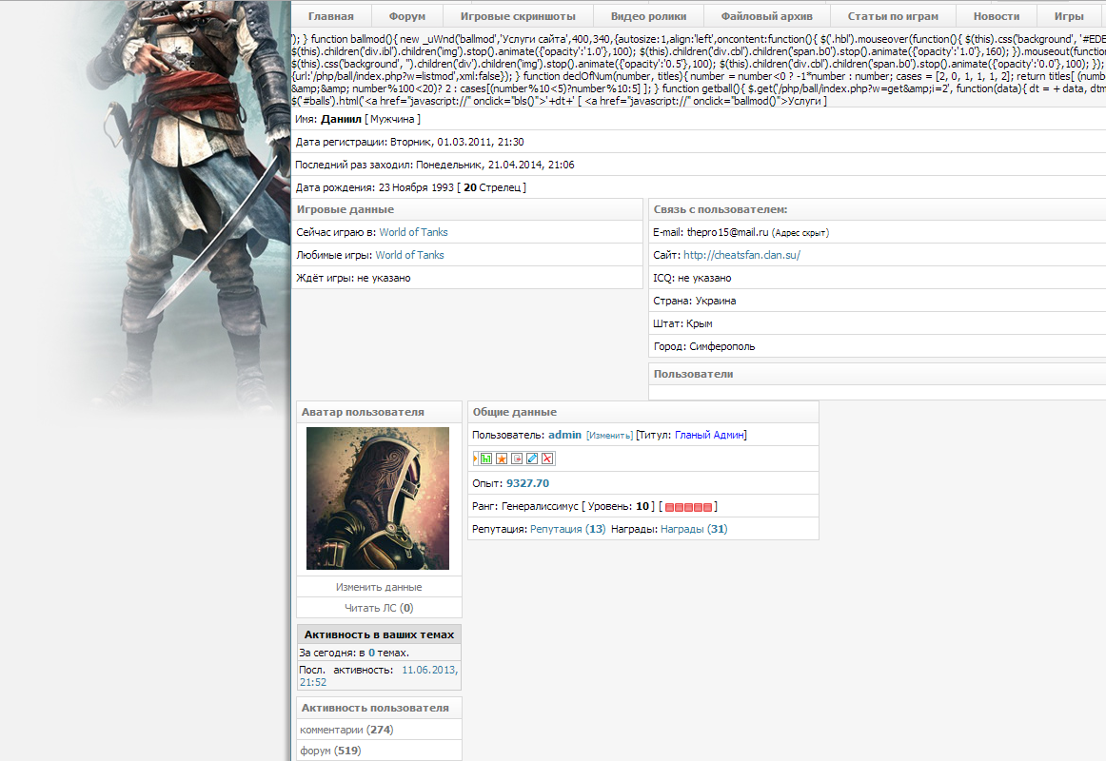Click the Дата регистрации row text
This screenshot has height=761, width=1106.
(410, 143)
